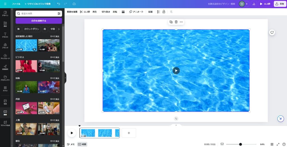Open search filter settings icon
The width and height of the screenshot is (287, 147).
tap(59, 13)
